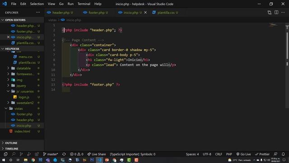289x163 pixels.
Task: Open the Source Control icon in bottom bar
Action: (x=21, y=154)
